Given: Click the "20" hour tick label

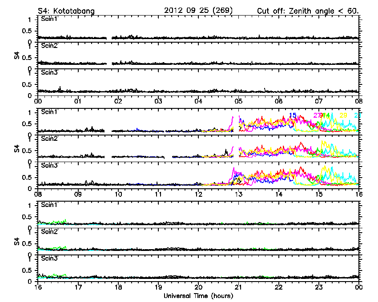Looking at the screenshot, I should [x=198, y=287].
